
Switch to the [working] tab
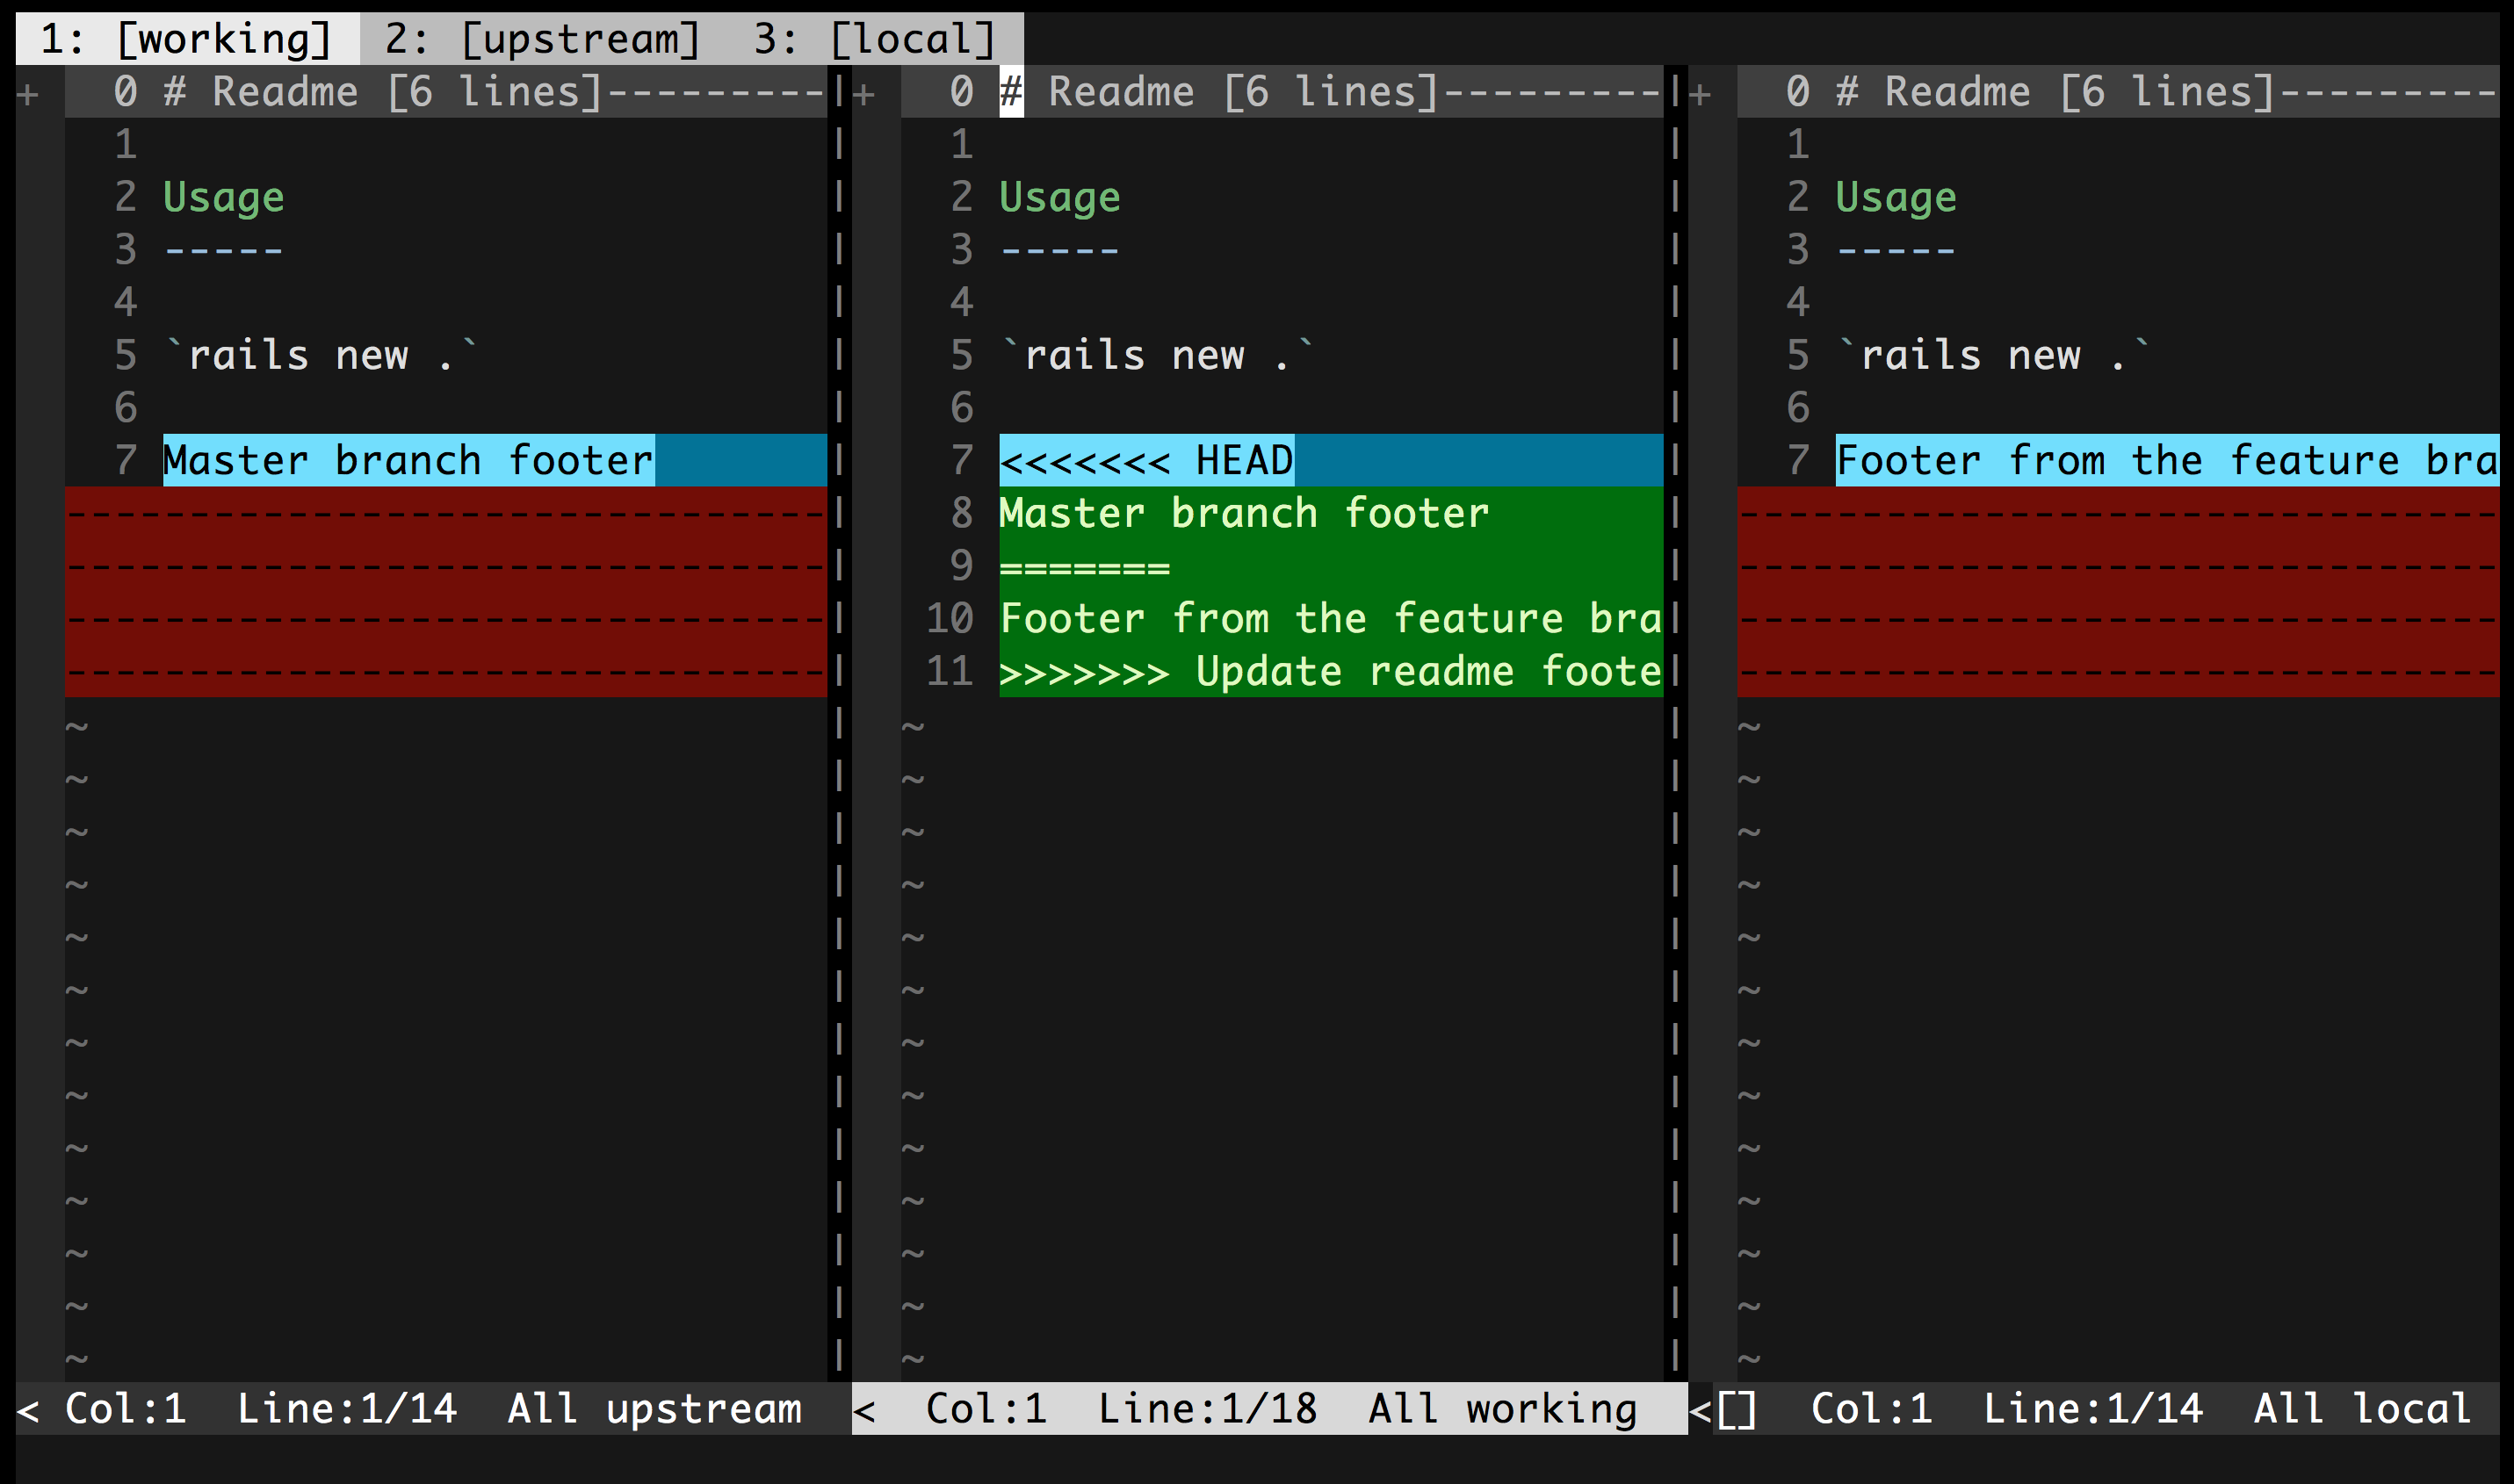point(186,39)
